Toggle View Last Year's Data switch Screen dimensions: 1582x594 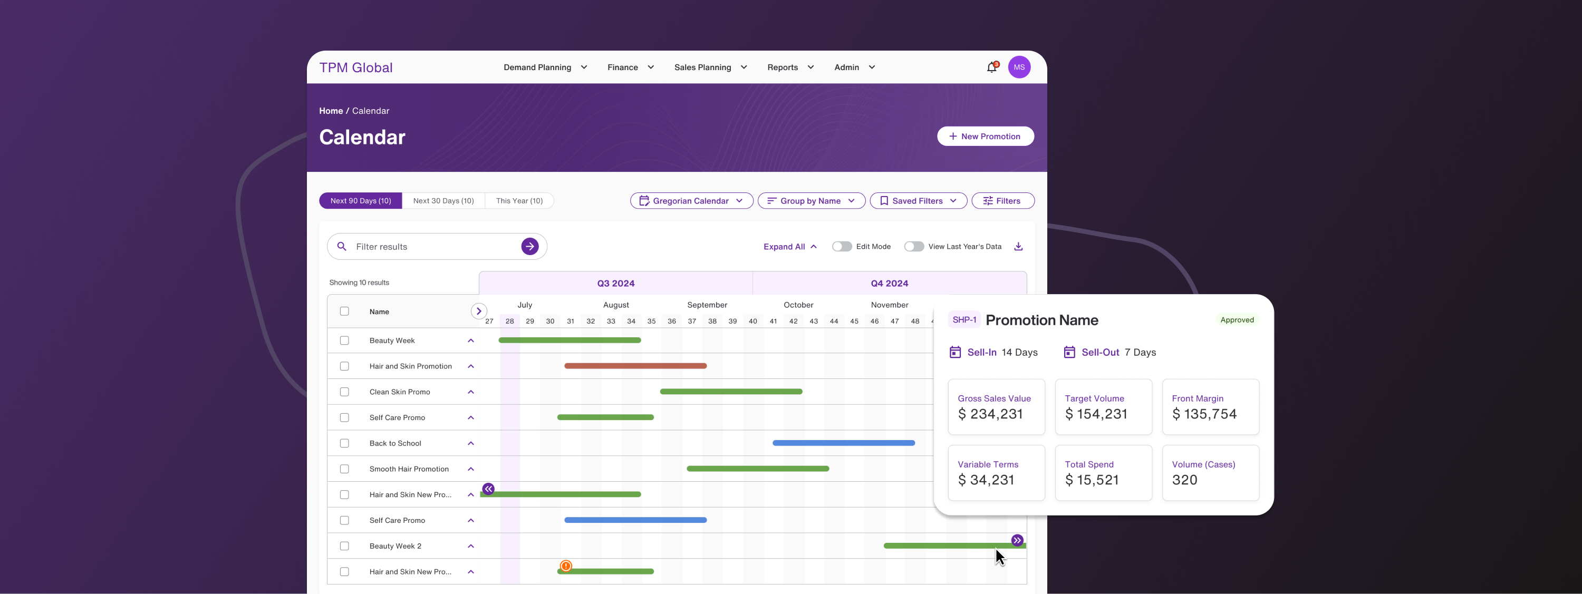[914, 247]
